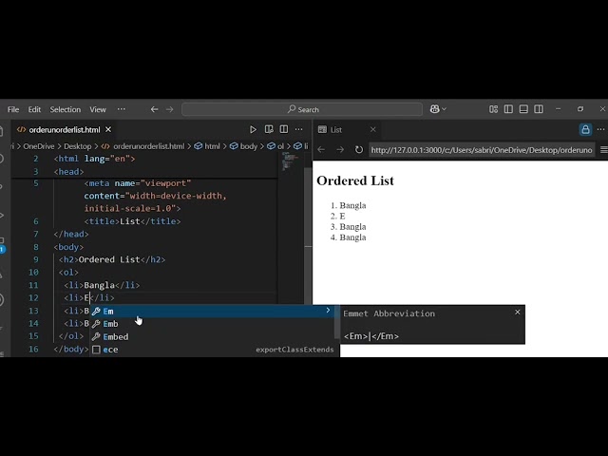Show more menu bar items via ellipsis
The width and height of the screenshot is (608, 456).
pos(122,109)
